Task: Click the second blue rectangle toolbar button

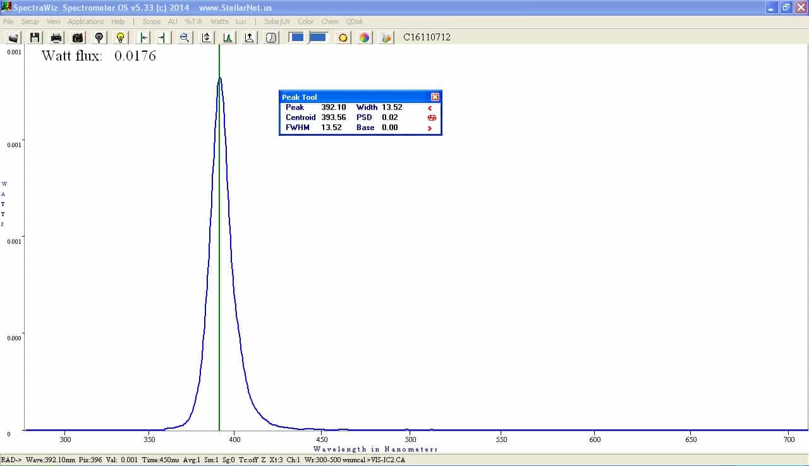Action: (x=318, y=37)
